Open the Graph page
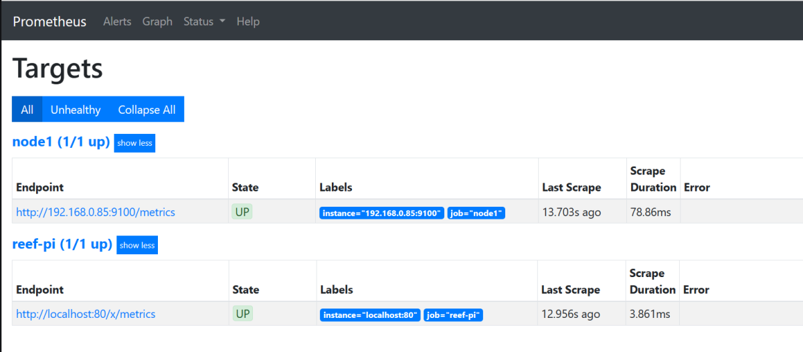 click(157, 21)
